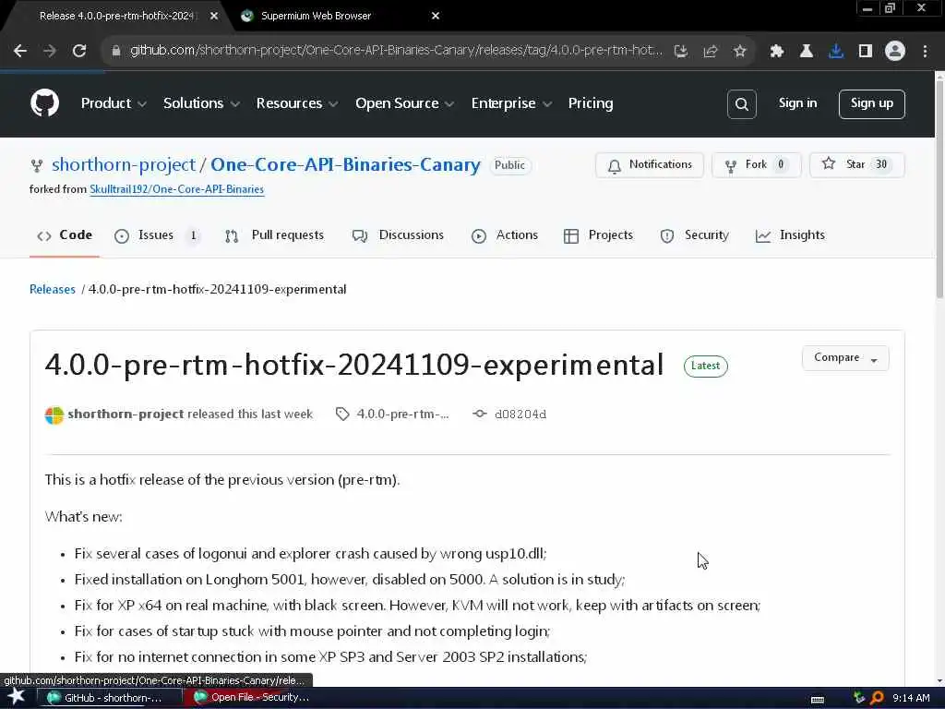Click the green network tray icon
This screenshot has width=945, height=709.
(x=859, y=698)
